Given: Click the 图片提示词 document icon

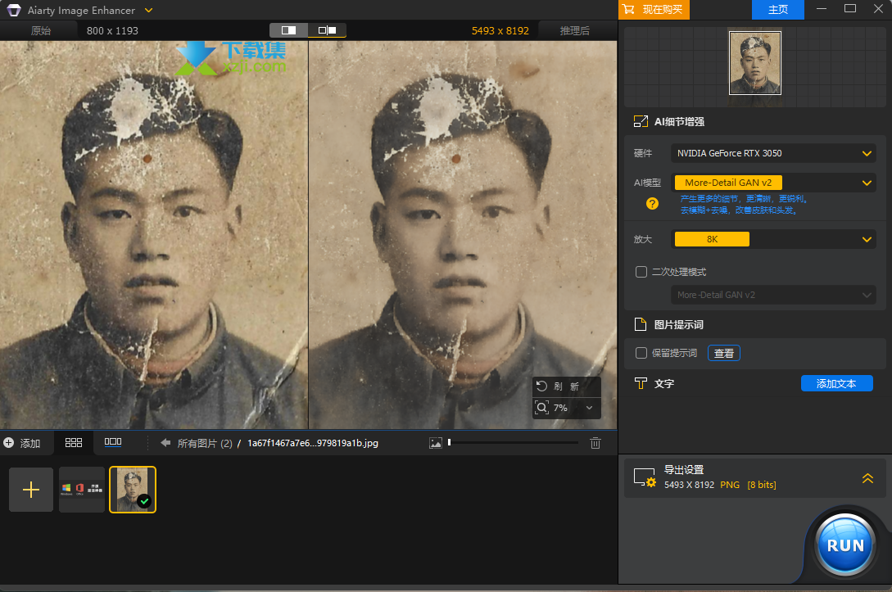Looking at the screenshot, I should [641, 324].
